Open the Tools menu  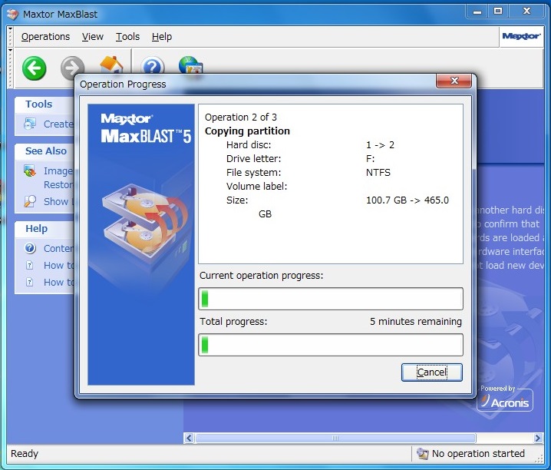pyautogui.click(x=128, y=37)
